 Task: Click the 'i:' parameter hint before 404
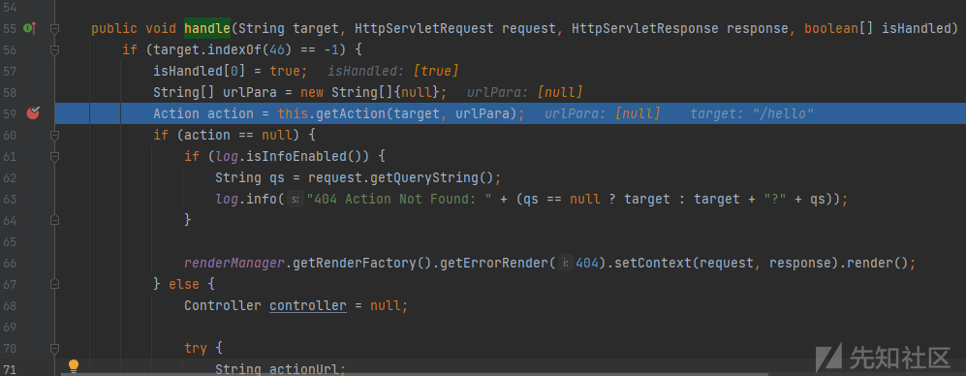566,264
